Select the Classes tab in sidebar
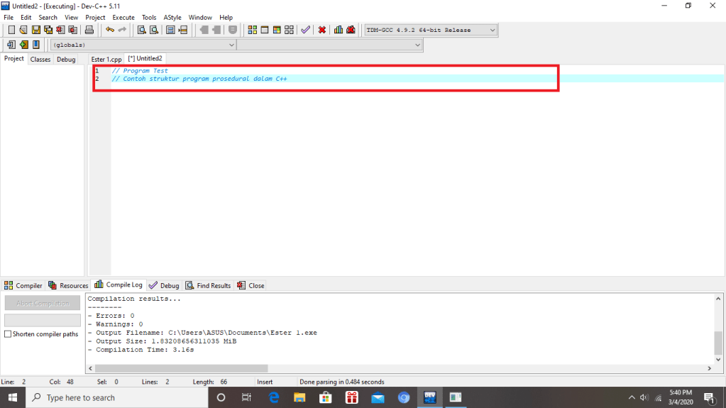The height and width of the screenshot is (408, 726). [x=40, y=60]
